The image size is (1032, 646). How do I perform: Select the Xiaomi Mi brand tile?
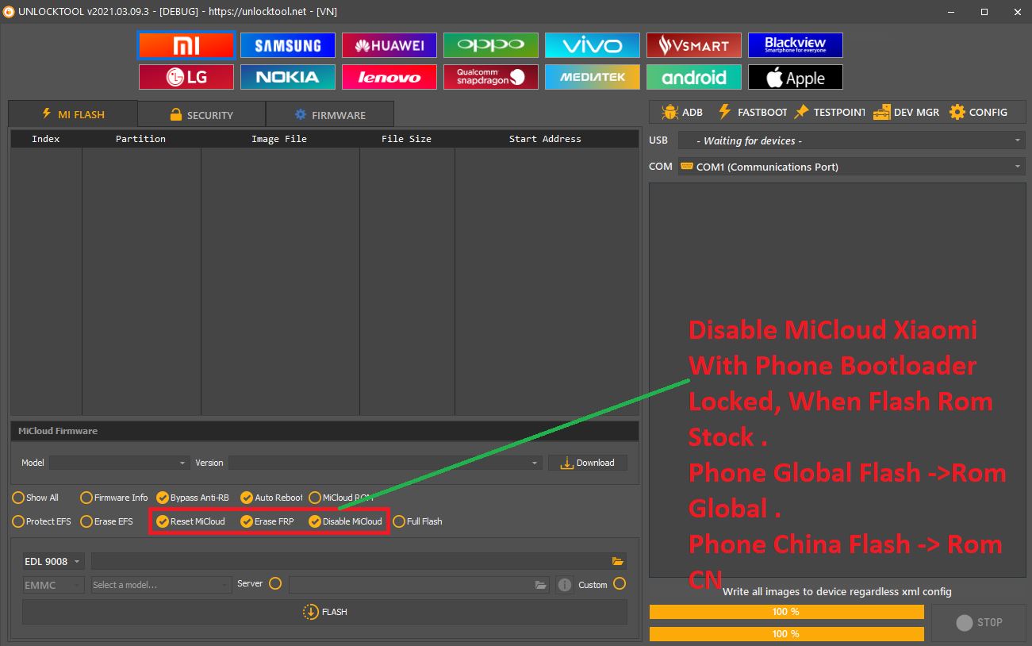pos(186,45)
